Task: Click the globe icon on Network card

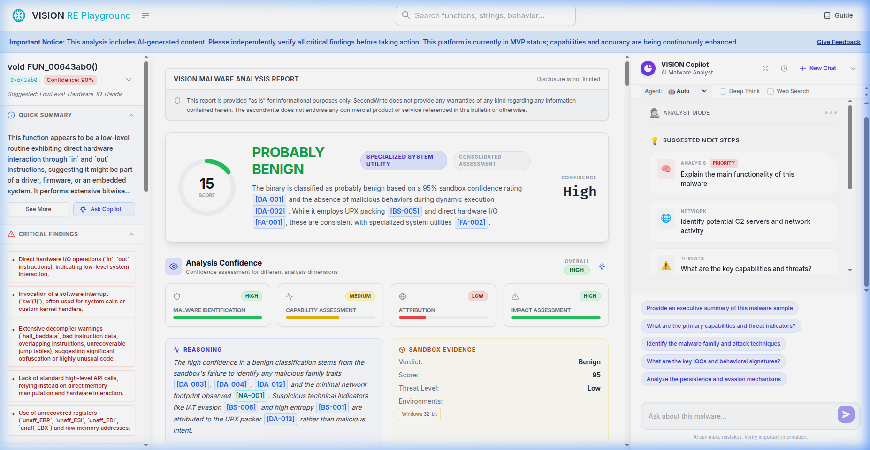Action: click(x=666, y=218)
